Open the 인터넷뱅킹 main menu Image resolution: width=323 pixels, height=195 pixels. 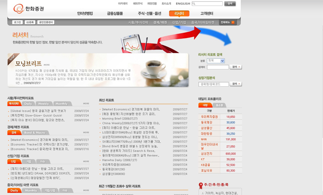coord(85,13)
